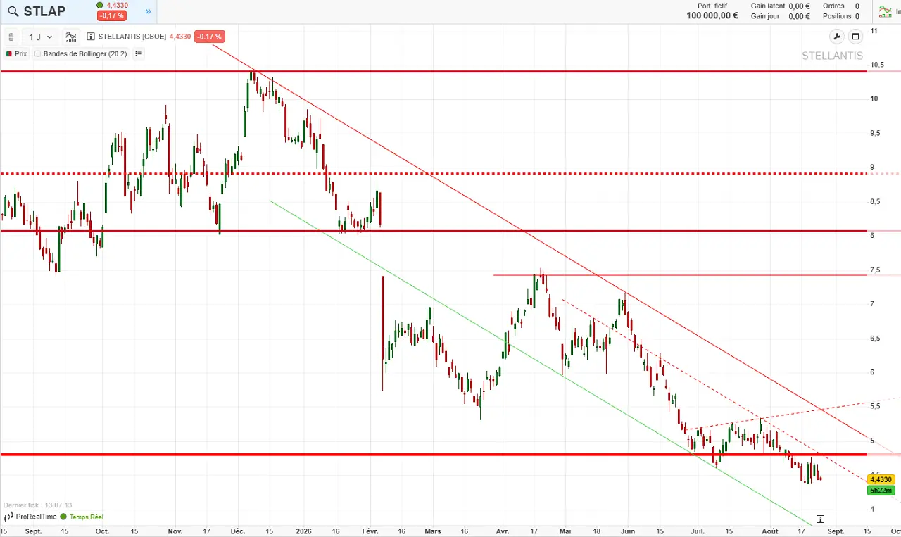Click the 'Temps Réel' label
This screenshot has height=537, width=901.
(x=86, y=517)
